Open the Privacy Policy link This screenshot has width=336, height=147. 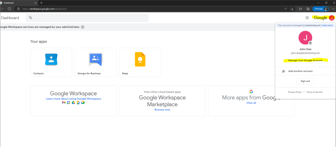point(295,92)
